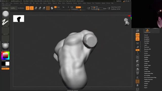Expand the Polygroups subpalette
The height and width of the screenshot is (91, 162).
click(x=147, y=61)
